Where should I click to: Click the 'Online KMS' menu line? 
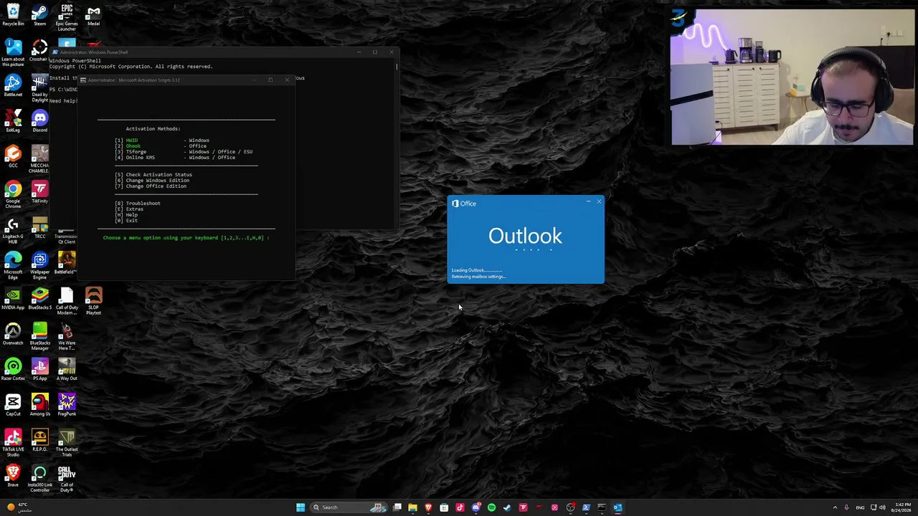click(x=175, y=158)
